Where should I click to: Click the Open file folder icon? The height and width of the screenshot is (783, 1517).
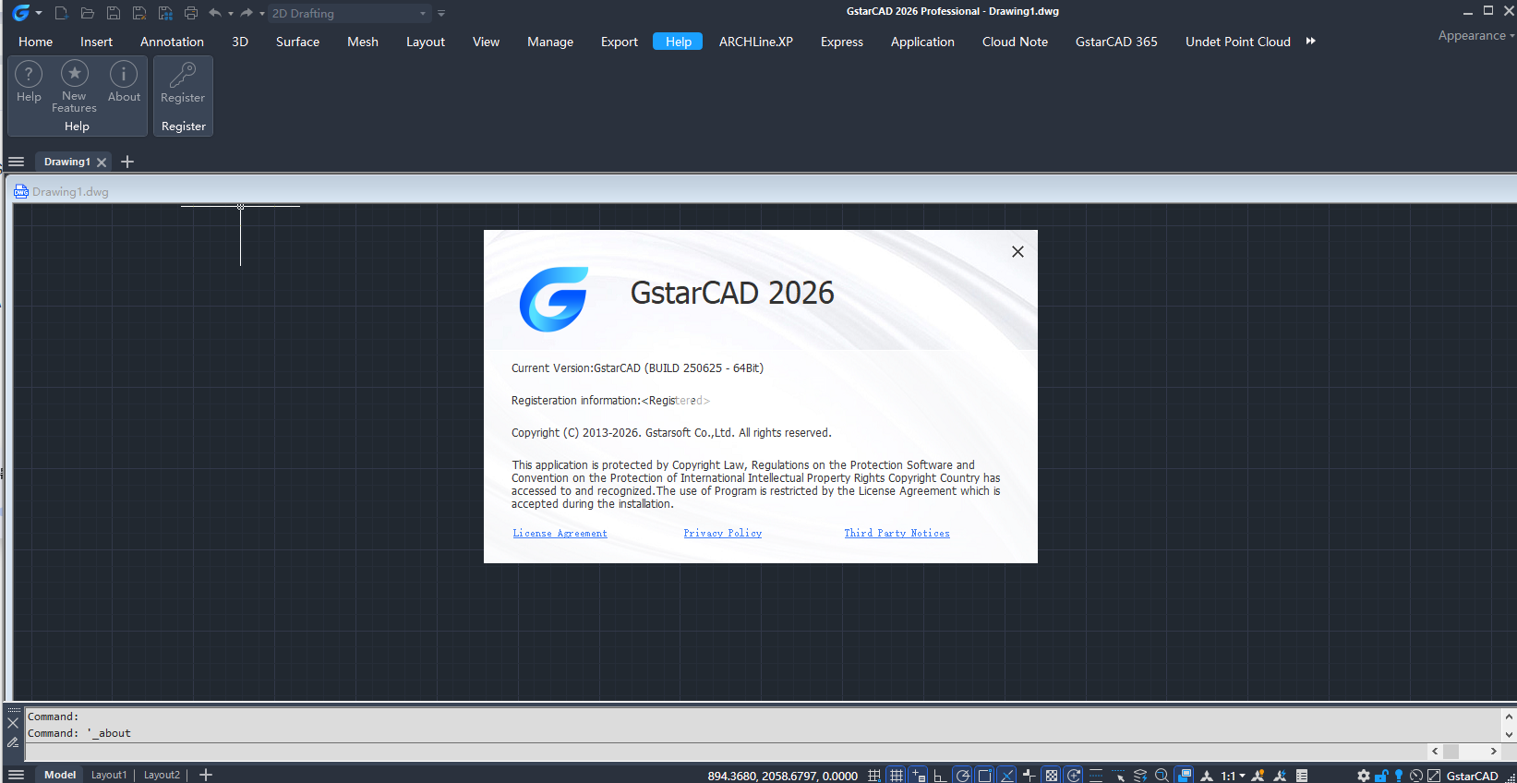[x=88, y=13]
